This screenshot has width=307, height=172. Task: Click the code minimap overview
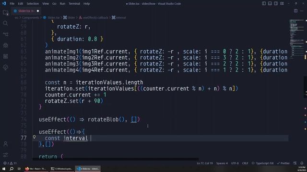tap(297, 39)
